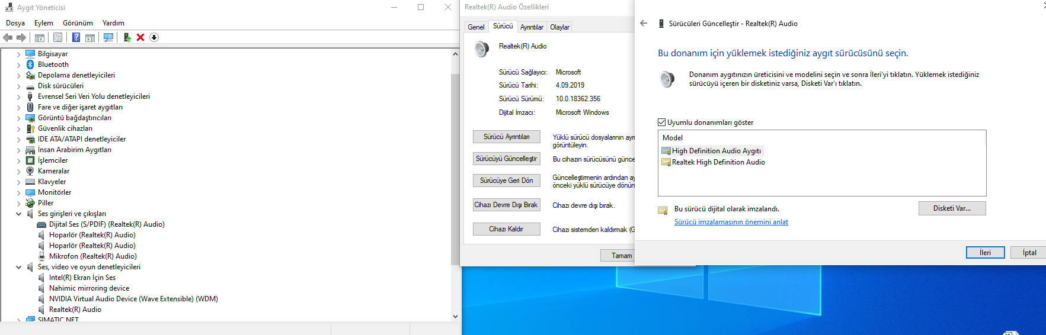Open the Eylem menu
The height and width of the screenshot is (335, 1046).
pos(44,23)
